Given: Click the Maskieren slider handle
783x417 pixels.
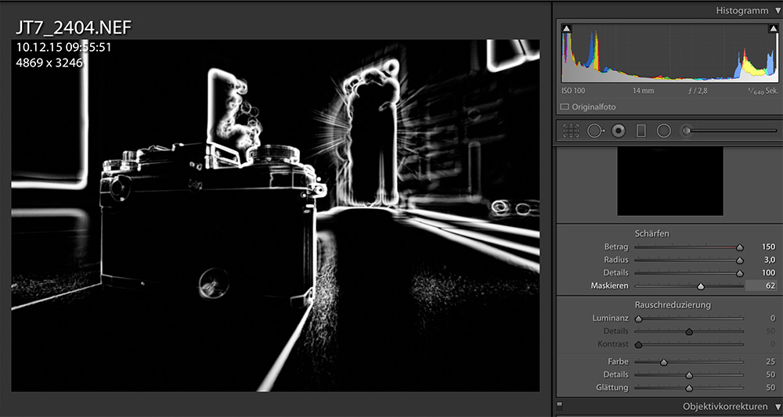Looking at the screenshot, I should pos(701,286).
